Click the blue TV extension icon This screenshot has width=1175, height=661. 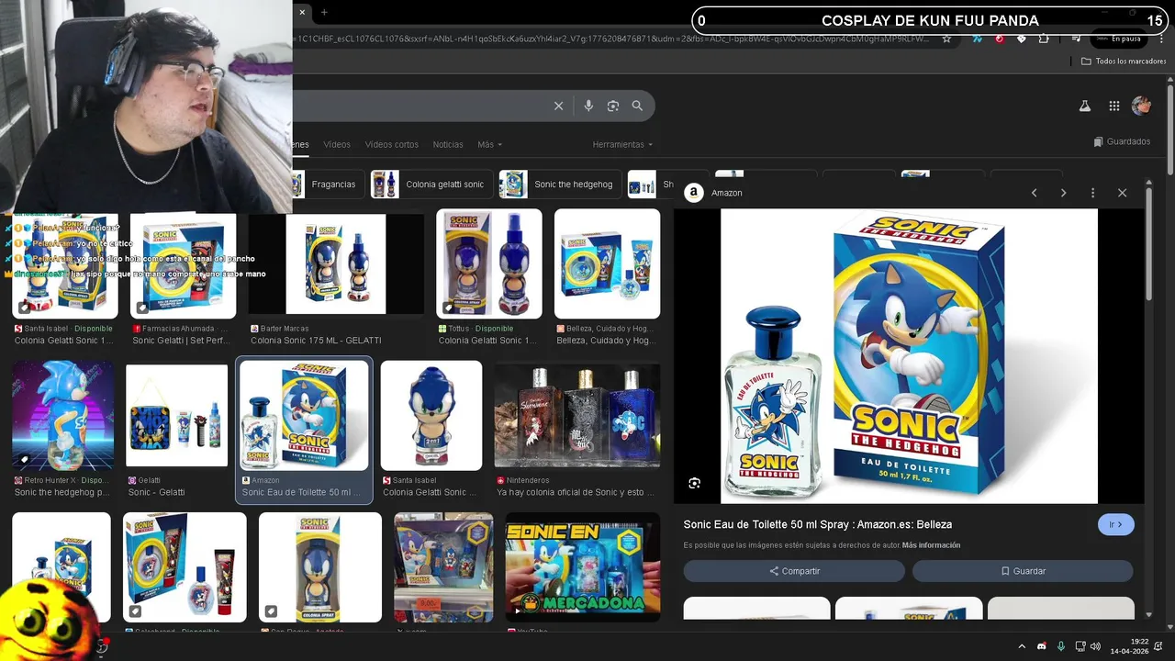click(x=978, y=39)
